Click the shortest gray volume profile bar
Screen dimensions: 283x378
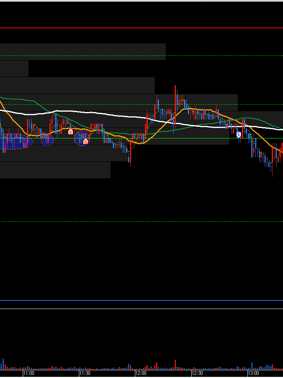14,69
